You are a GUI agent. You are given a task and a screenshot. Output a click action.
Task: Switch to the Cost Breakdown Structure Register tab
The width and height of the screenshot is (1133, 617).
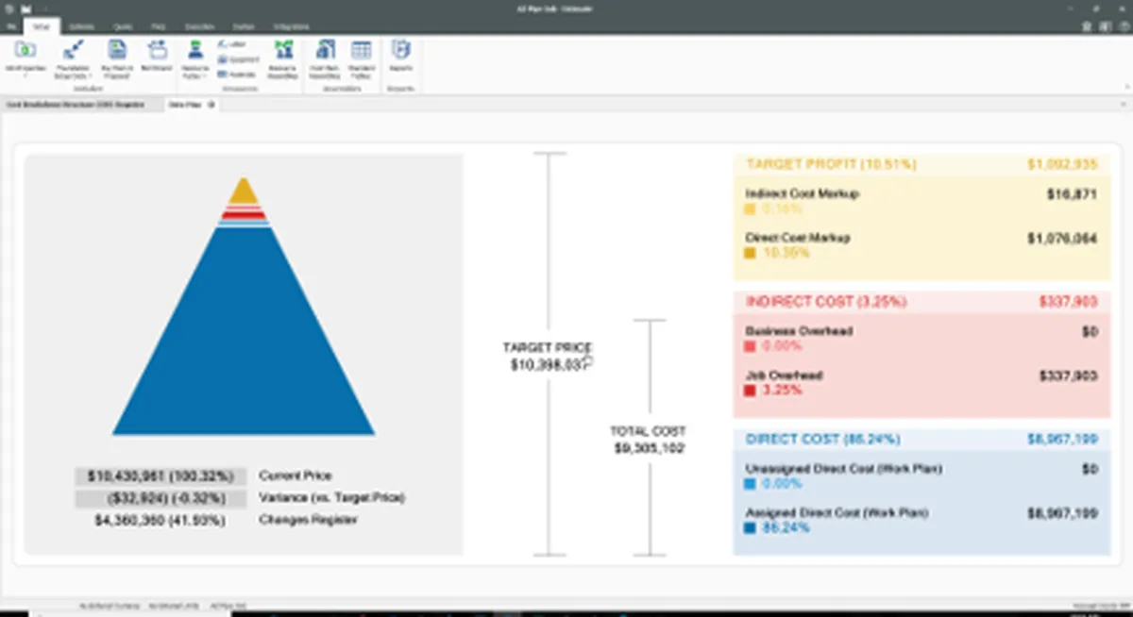pyautogui.click(x=76, y=105)
